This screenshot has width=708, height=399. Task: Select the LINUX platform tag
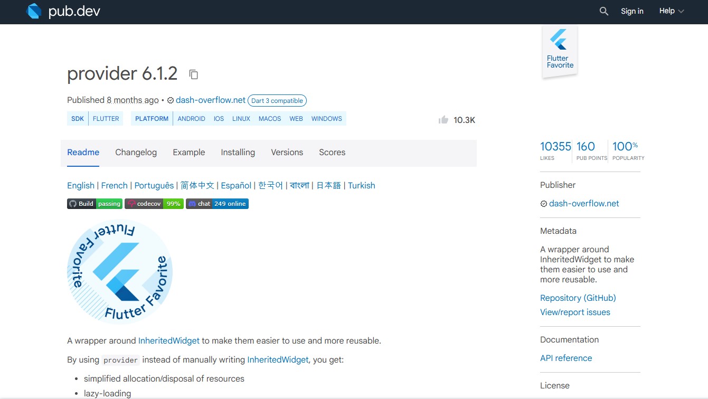click(241, 119)
